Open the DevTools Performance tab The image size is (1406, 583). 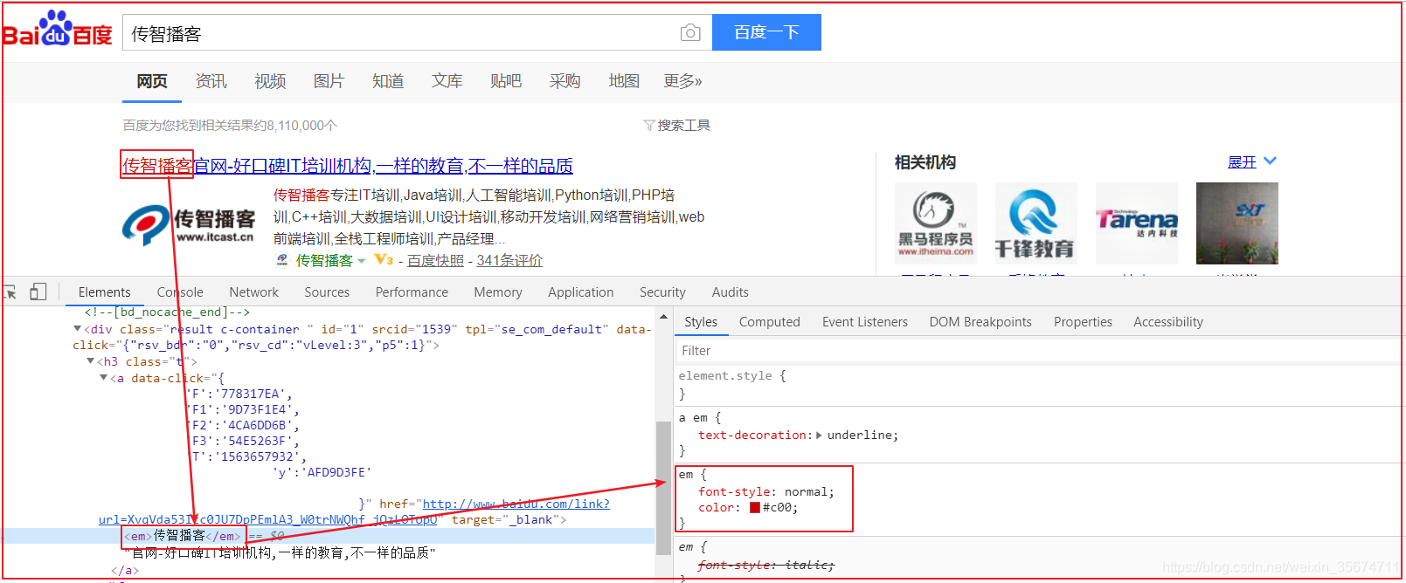pos(412,292)
